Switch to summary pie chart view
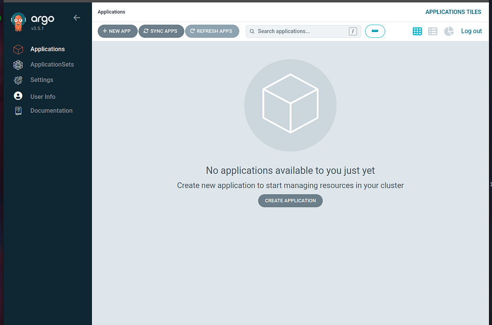 (449, 31)
